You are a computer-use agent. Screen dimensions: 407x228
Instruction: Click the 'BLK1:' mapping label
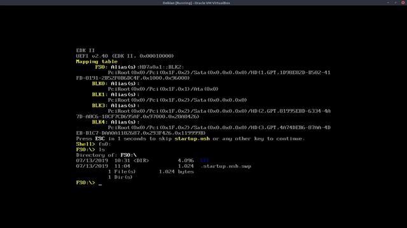click(100, 94)
